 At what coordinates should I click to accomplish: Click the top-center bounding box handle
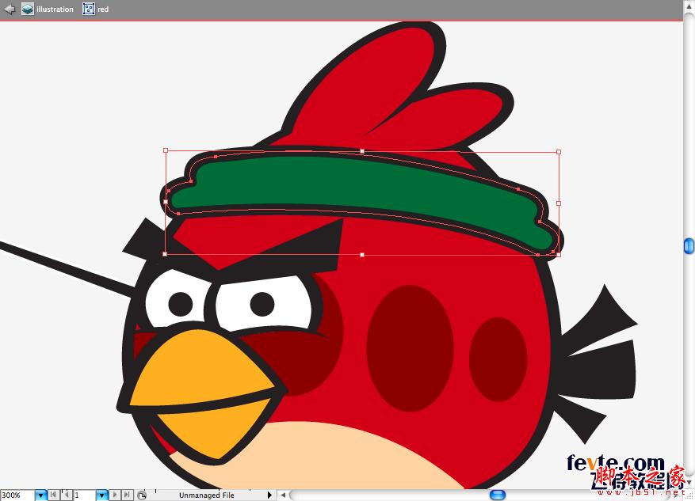click(x=362, y=151)
